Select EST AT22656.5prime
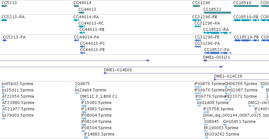Viewport: 269px width, 139px height. click(18, 96)
